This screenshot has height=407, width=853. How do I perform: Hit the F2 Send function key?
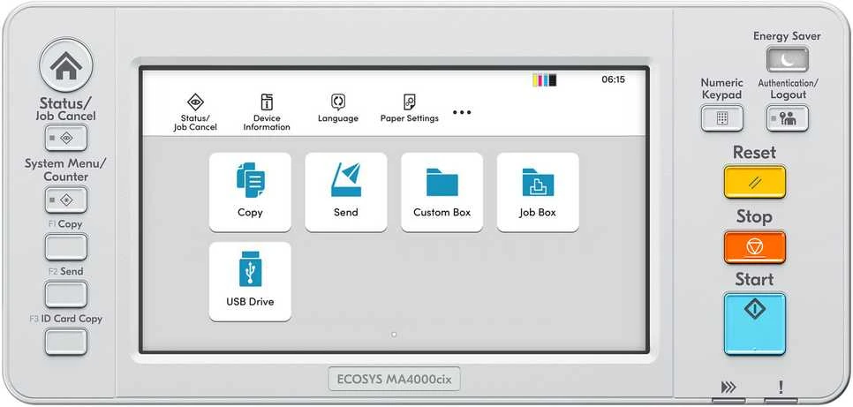[66, 294]
